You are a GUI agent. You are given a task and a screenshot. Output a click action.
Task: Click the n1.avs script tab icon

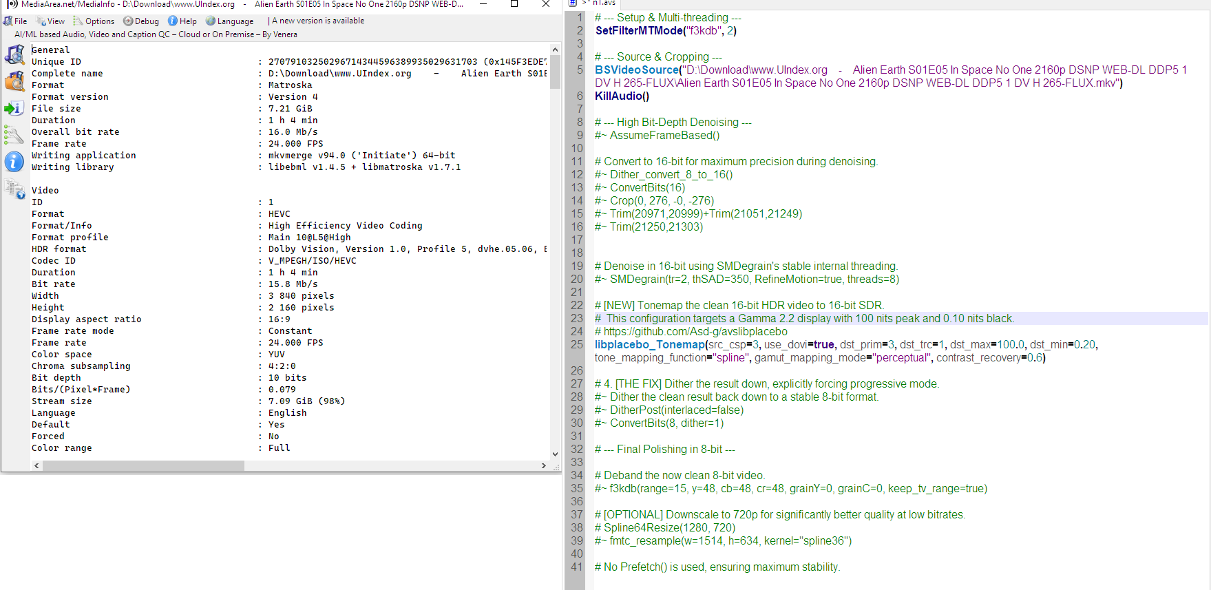tap(573, 3)
